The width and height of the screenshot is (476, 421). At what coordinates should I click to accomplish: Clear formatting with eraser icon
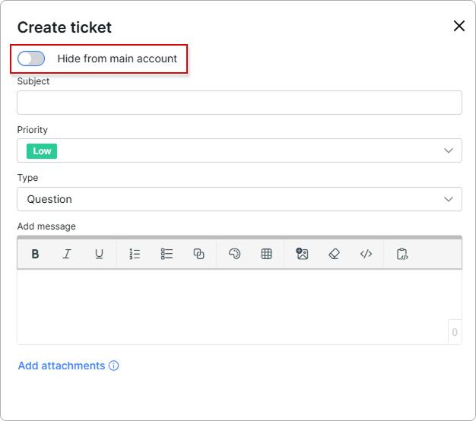click(334, 254)
